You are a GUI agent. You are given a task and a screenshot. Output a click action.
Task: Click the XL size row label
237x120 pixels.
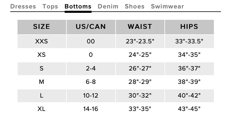tap(42, 109)
